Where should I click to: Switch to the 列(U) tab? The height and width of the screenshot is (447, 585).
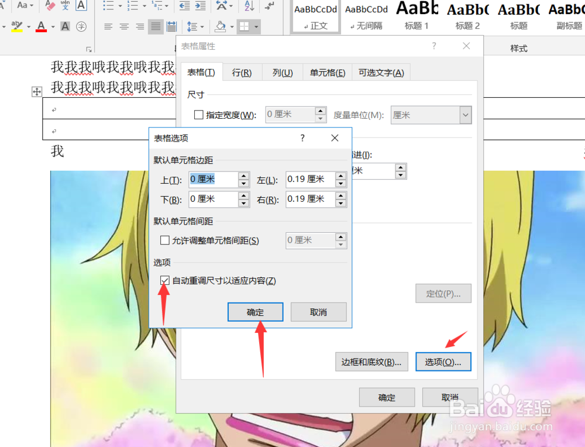[283, 73]
